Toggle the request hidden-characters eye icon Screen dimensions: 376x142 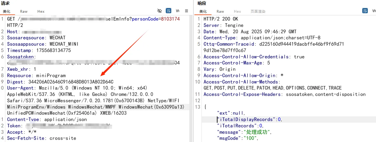pyautogui.click(x=160, y=11)
